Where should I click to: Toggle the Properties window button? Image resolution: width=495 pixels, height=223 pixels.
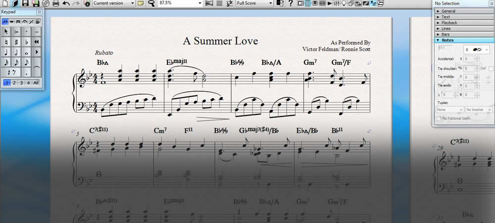pyautogui.click(x=373, y=3)
